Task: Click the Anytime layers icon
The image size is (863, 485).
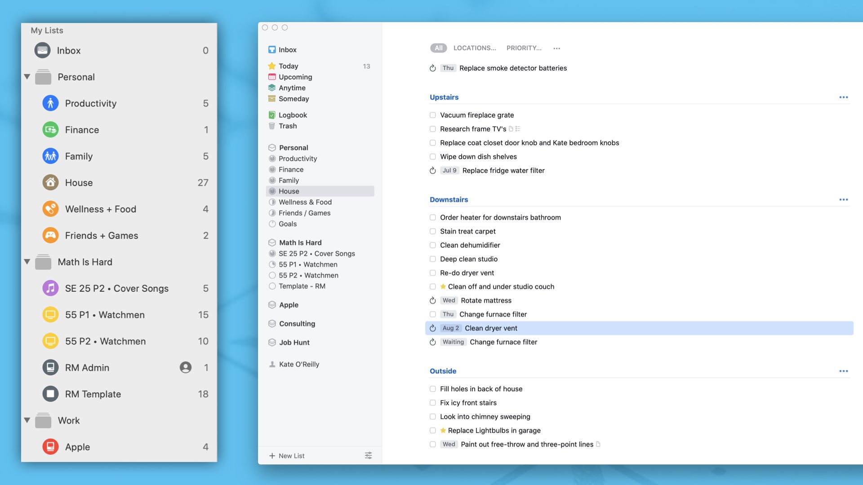Action: pos(272,88)
